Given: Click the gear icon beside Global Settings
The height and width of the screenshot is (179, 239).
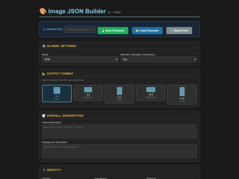Looking at the screenshot, I should click(44, 46).
